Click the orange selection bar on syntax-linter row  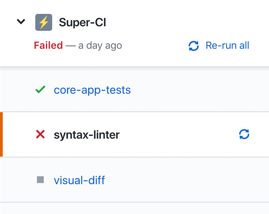pos(1,134)
